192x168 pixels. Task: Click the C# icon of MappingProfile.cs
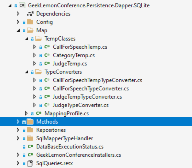(39, 113)
